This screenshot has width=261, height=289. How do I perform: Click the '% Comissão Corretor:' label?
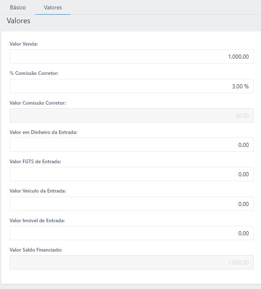(34, 73)
